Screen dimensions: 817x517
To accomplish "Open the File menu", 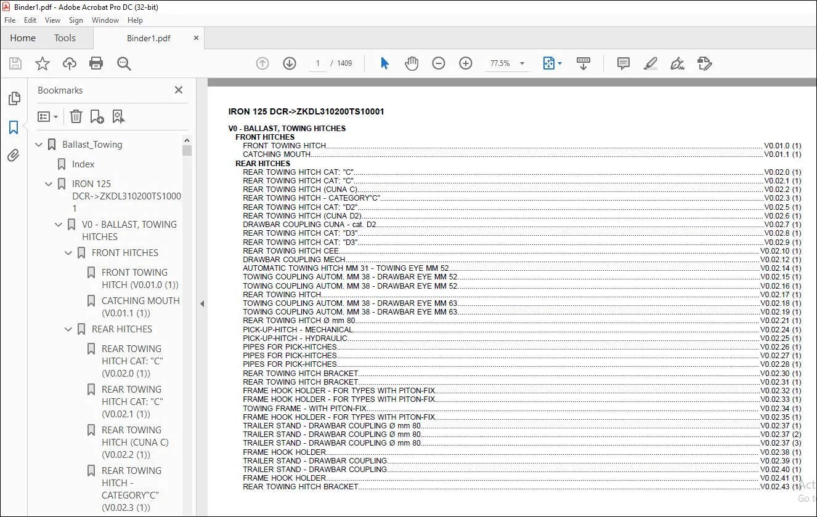I will coord(10,20).
